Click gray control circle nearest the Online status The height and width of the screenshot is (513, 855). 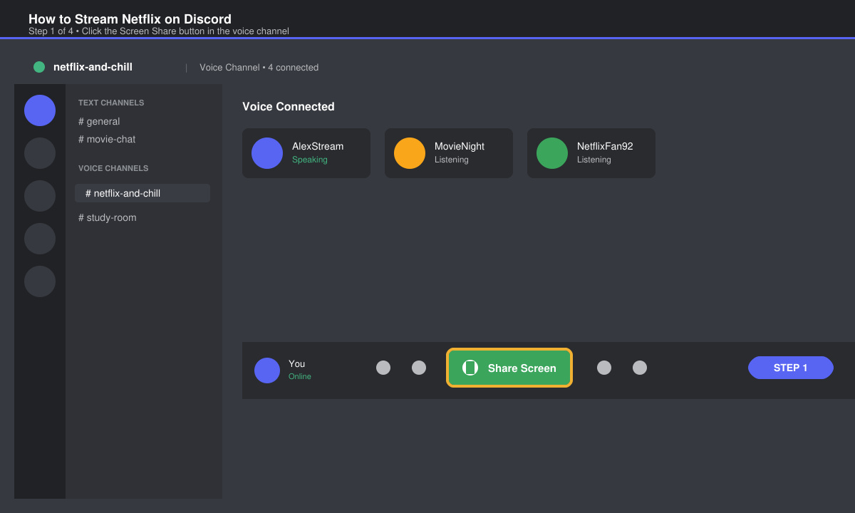383,368
